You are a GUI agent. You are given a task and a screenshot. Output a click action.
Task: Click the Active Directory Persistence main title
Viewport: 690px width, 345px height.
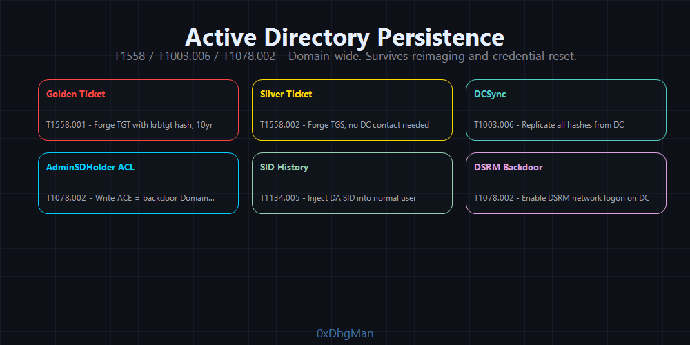click(x=344, y=37)
